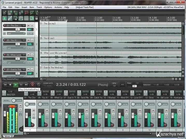Click I/O on mixer strip 13 - Drive
Viewport: 186px width, 139px height.
click(x=152, y=94)
